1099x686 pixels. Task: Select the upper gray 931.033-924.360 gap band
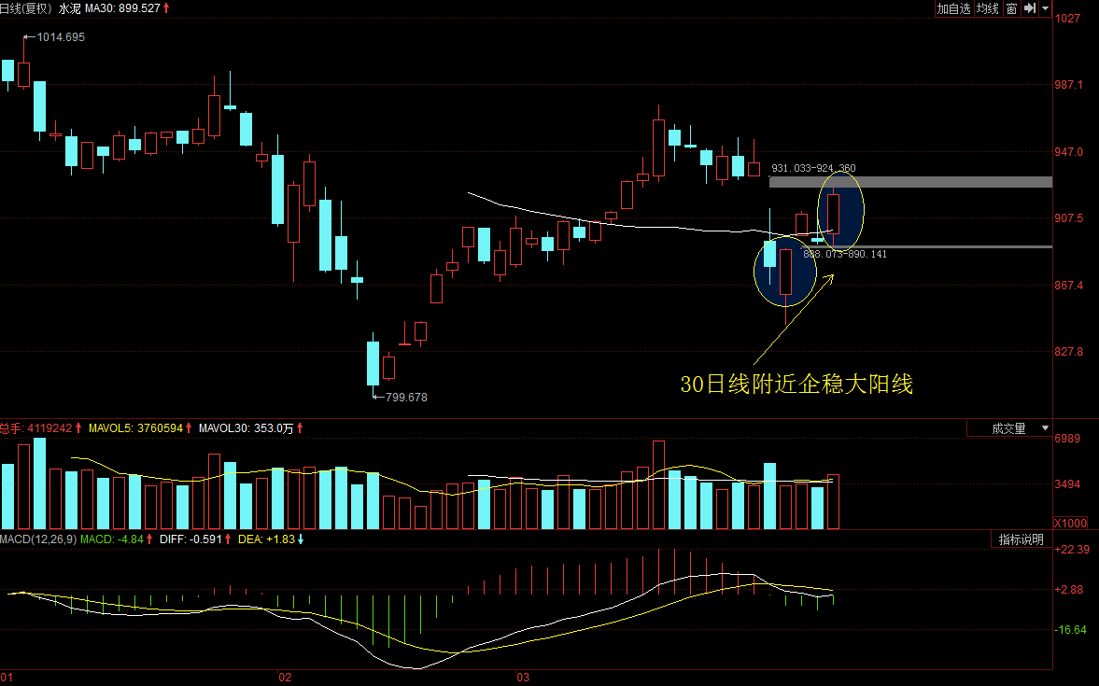point(910,181)
